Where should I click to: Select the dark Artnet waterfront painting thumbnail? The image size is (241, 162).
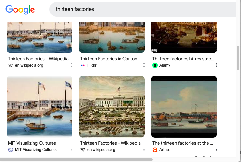pos(184,107)
